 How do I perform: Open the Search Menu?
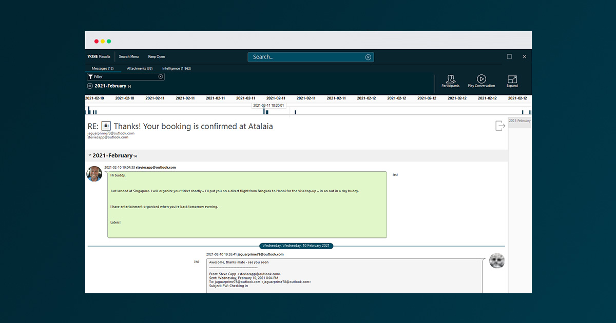(129, 57)
